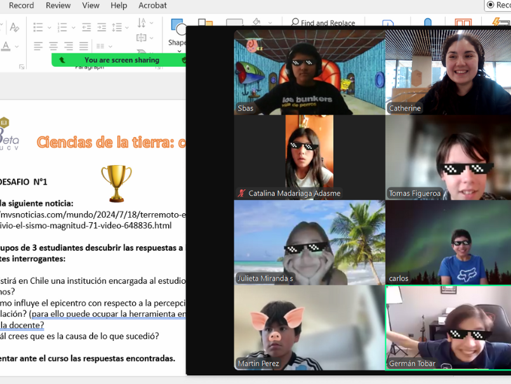This screenshot has width=511, height=384.
Task: Align text to the left
Action: point(38,46)
